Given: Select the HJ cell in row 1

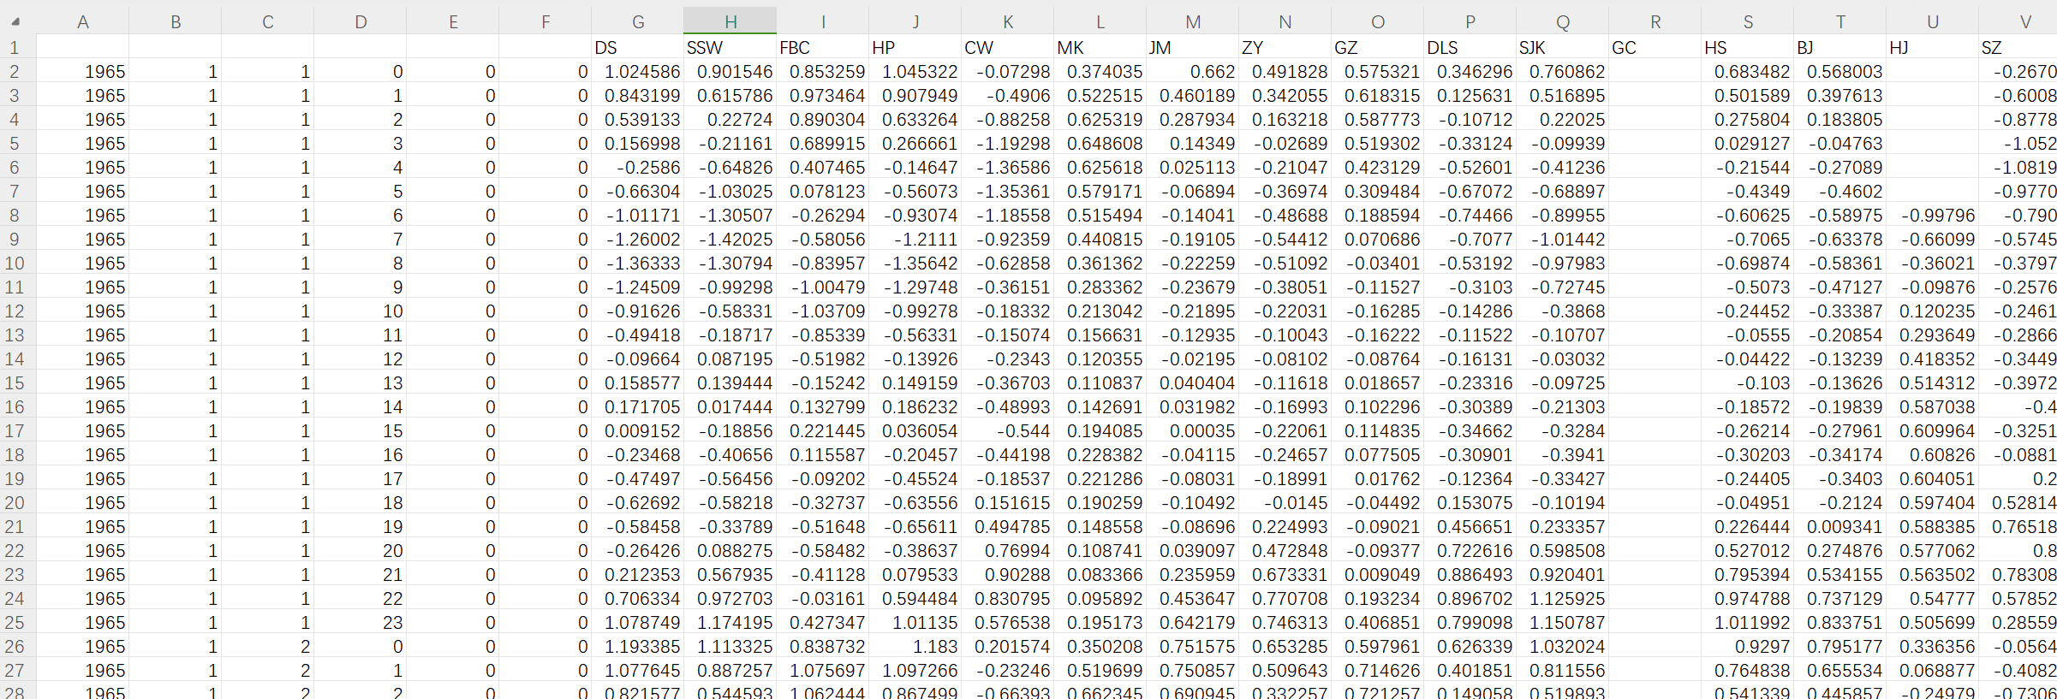Looking at the screenshot, I should point(1932,48).
